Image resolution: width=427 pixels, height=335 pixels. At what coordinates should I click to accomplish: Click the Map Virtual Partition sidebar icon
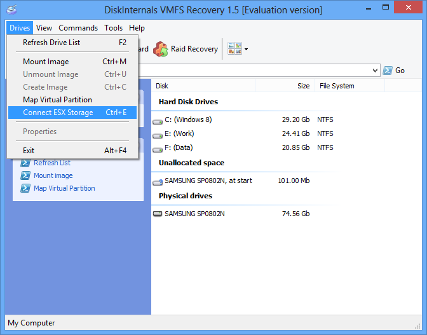click(x=25, y=188)
